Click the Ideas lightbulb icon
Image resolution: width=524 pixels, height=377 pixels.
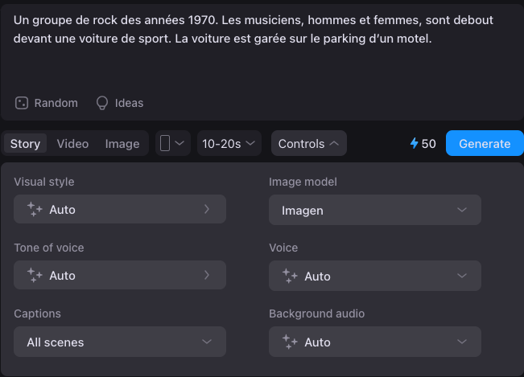click(102, 103)
